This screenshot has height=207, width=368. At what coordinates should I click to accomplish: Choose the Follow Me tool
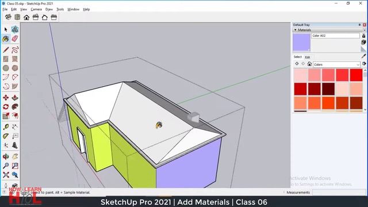pyautogui.click(x=15, y=107)
